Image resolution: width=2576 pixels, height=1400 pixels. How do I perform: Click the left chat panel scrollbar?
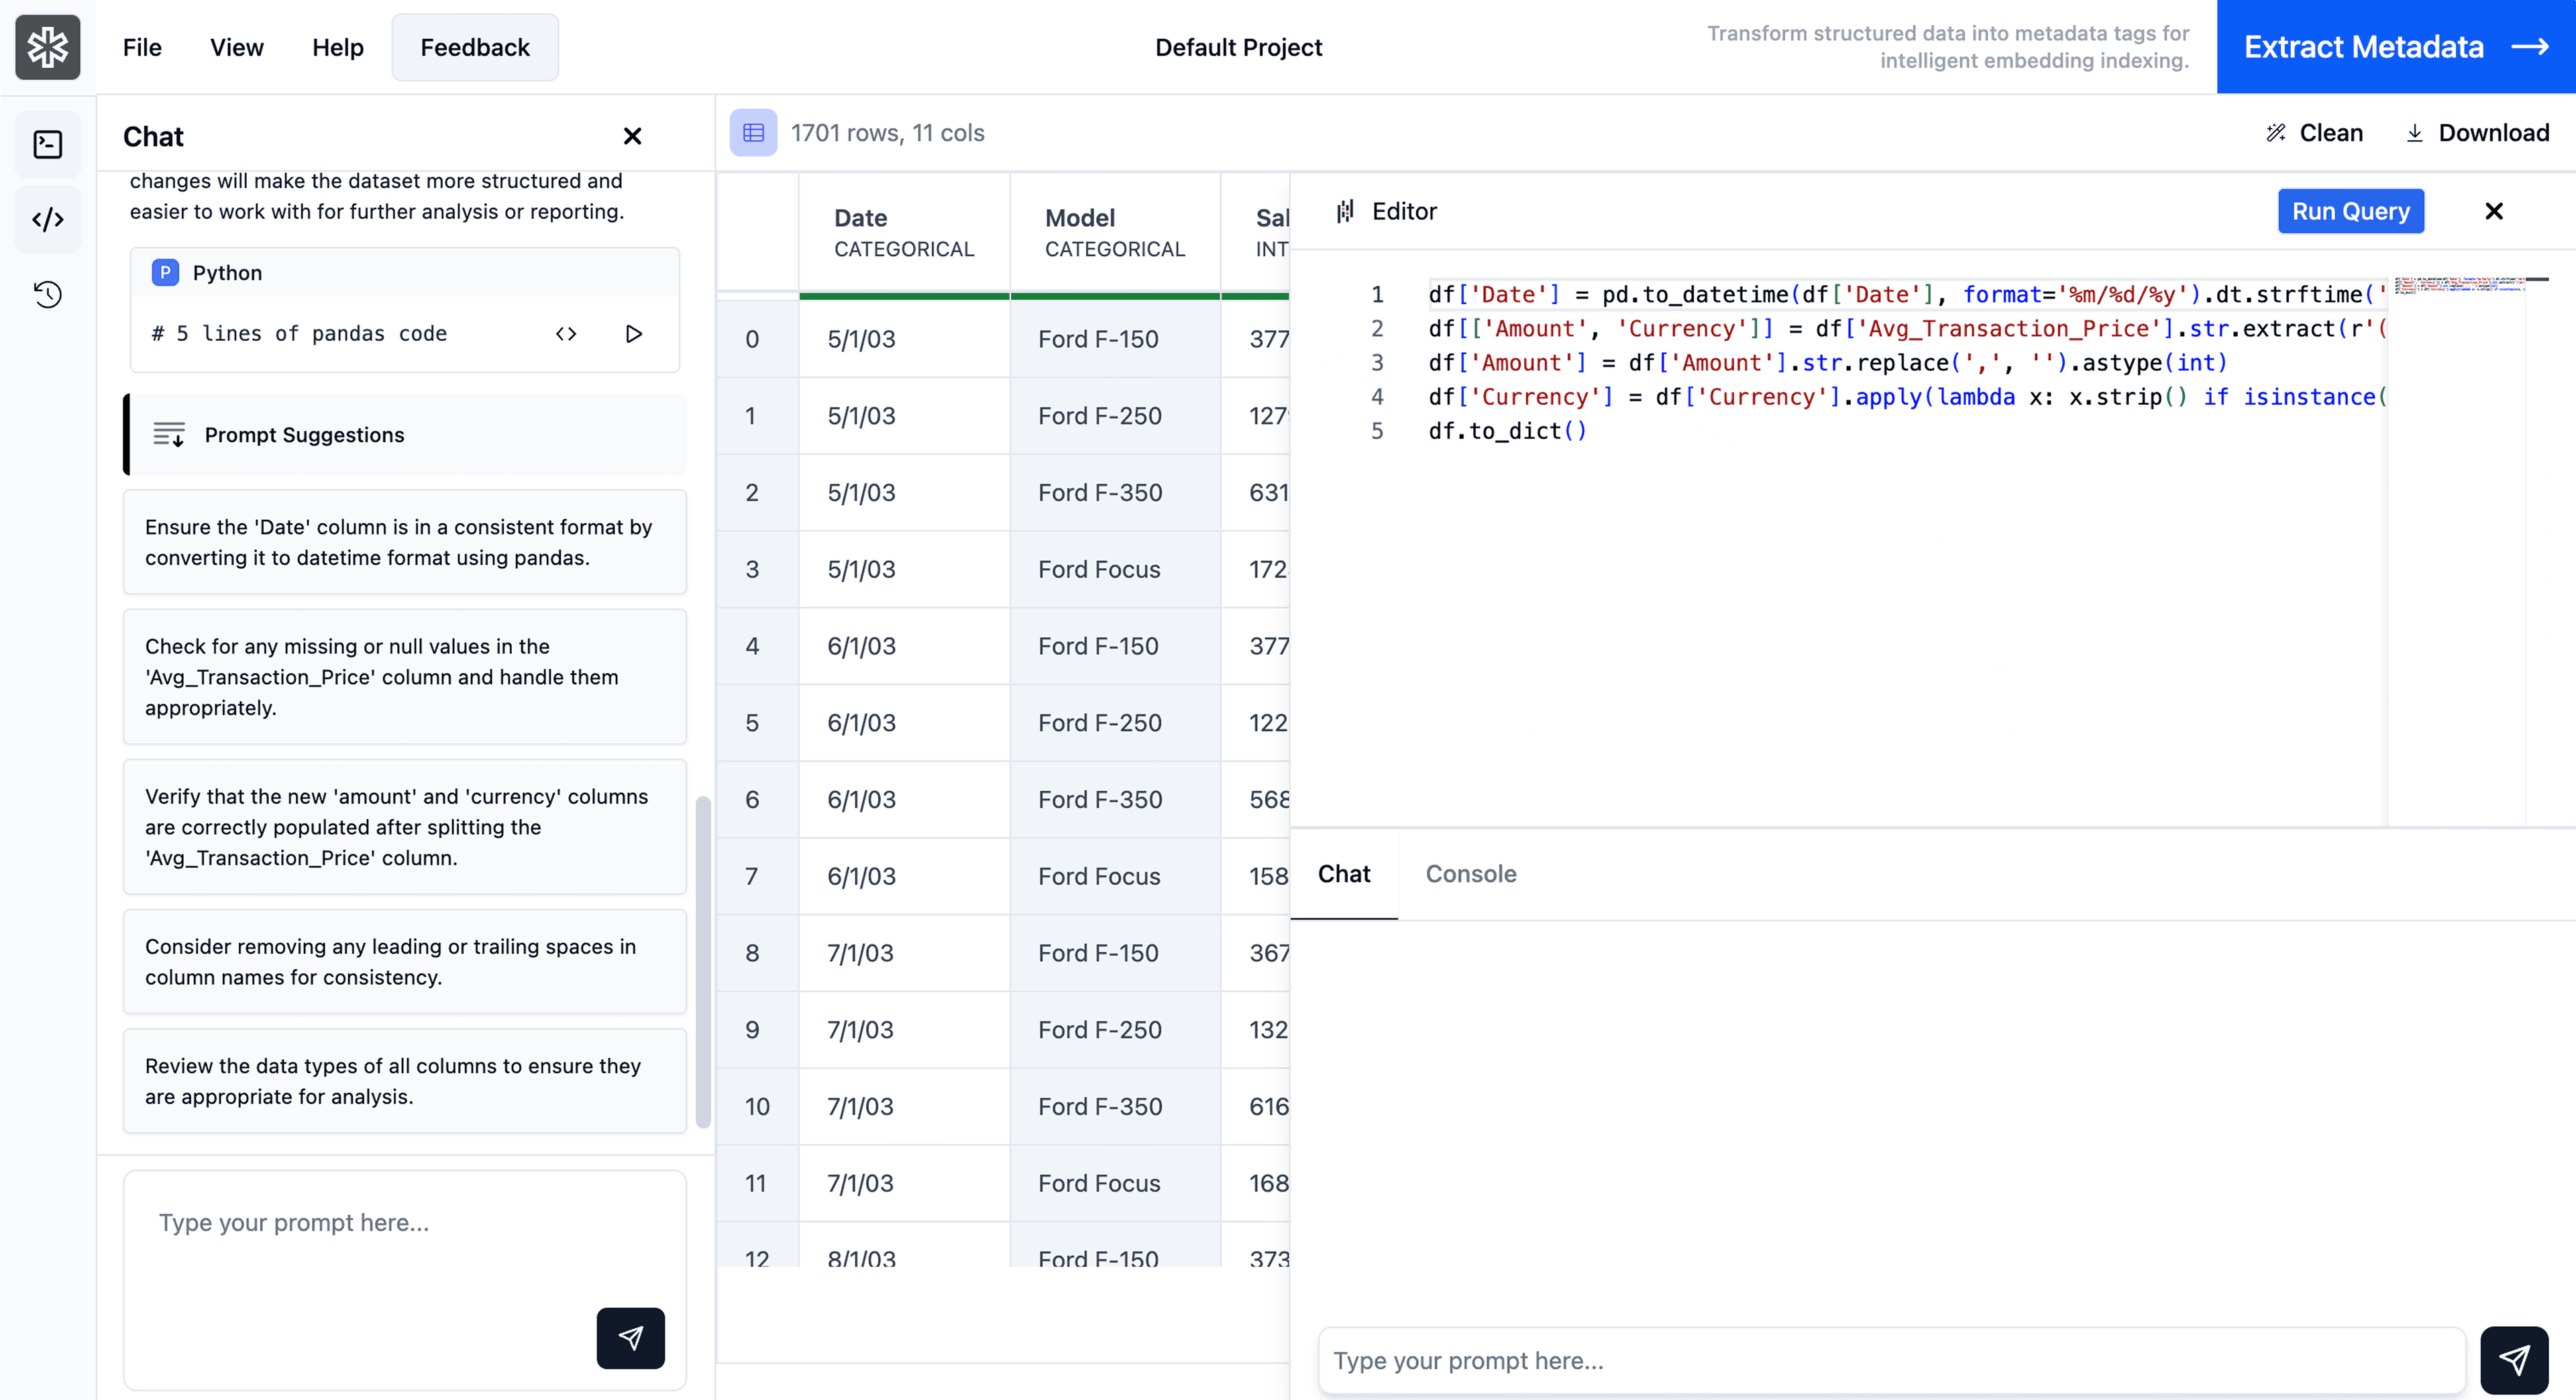[703, 962]
